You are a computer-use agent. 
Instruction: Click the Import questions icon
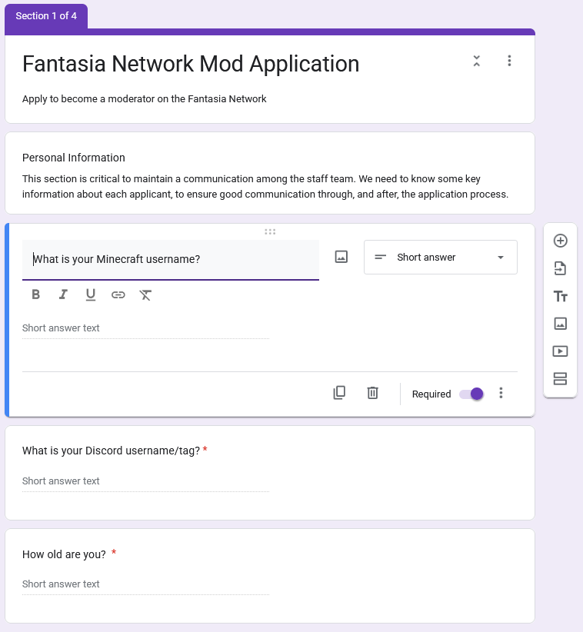560,268
